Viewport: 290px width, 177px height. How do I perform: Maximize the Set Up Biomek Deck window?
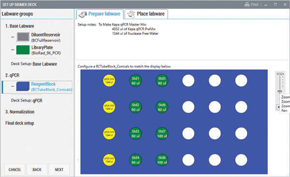pos(275,4)
